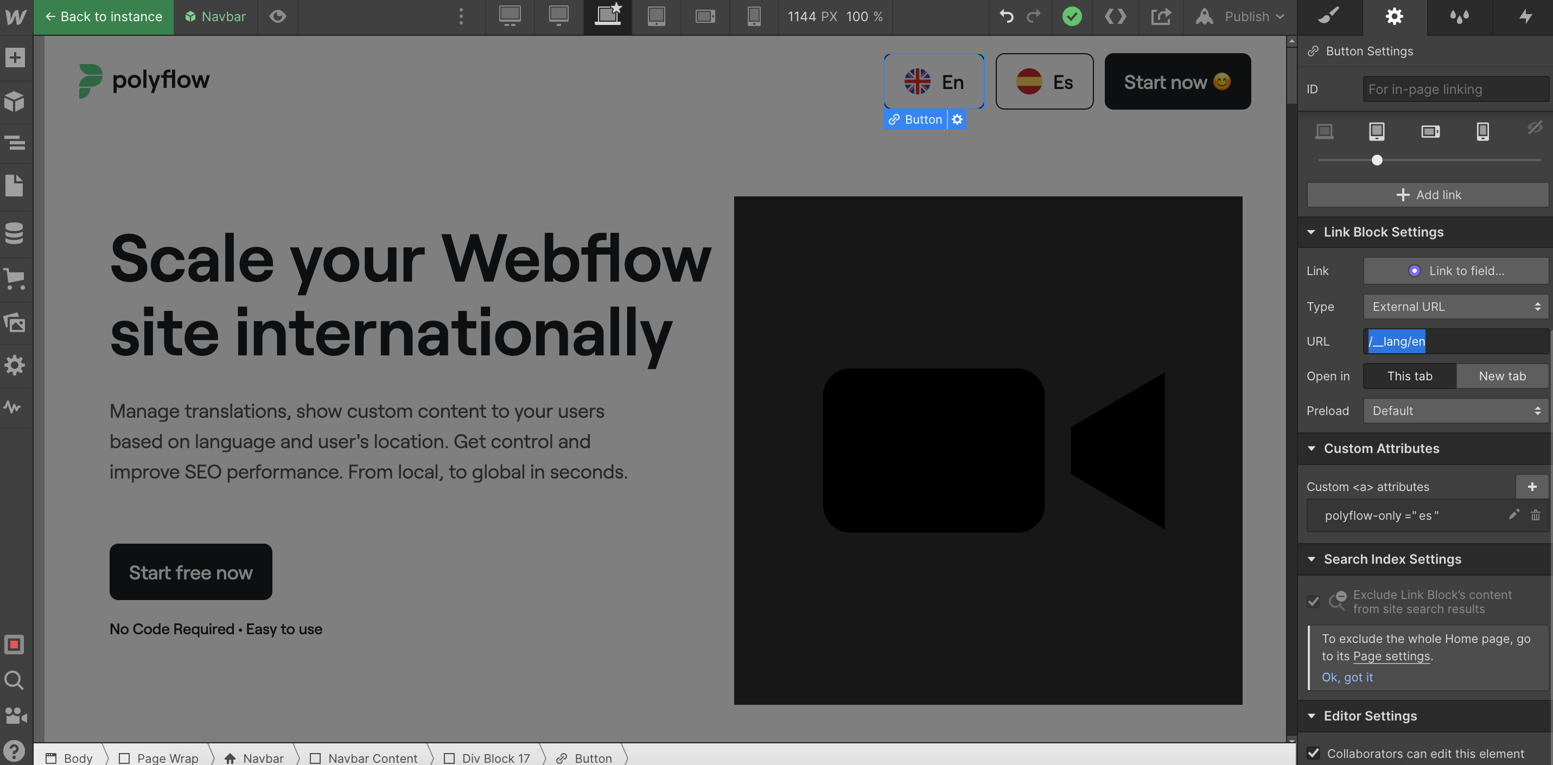Switch to the Interactions lightning tab
The image size is (1553, 765).
click(1525, 16)
